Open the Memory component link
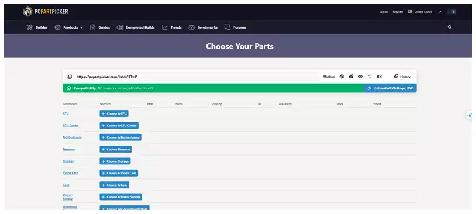Image resolution: width=476 pixels, height=214 pixels. click(68, 149)
